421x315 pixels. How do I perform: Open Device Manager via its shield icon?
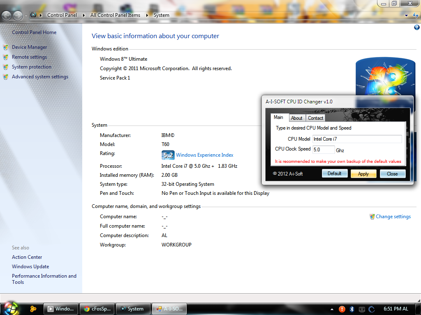(5, 47)
